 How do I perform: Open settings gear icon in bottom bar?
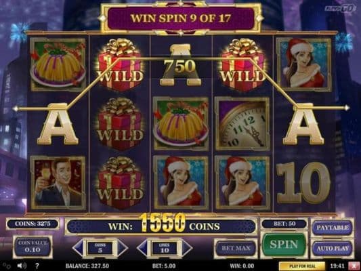[7, 266]
